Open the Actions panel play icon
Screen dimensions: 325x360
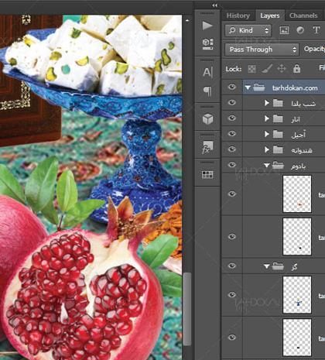pos(207,26)
